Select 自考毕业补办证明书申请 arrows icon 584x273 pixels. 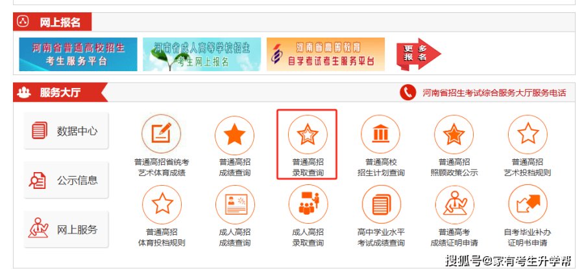[528, 204]
